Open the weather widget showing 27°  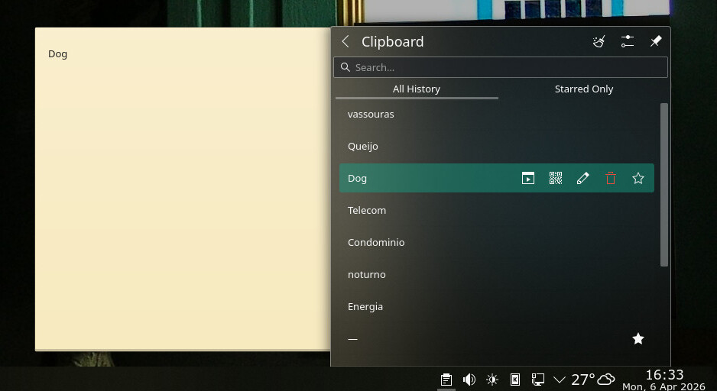point(593,380)
